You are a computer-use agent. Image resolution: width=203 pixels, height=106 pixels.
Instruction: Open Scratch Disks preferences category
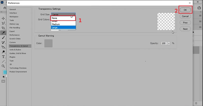15,39
